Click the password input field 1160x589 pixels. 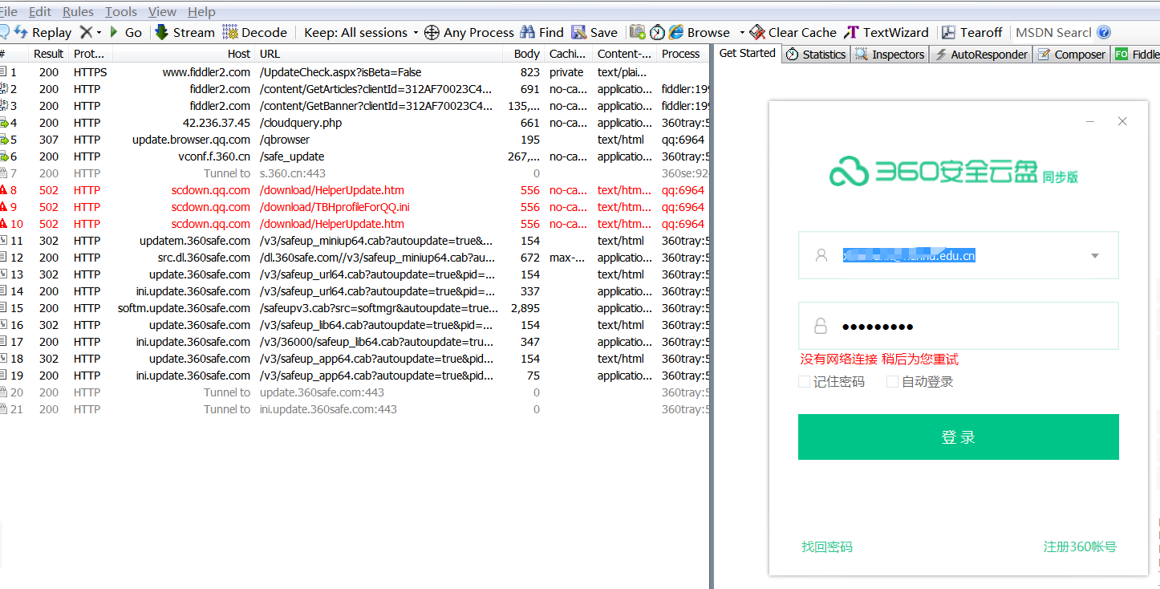tap(958, 326)
